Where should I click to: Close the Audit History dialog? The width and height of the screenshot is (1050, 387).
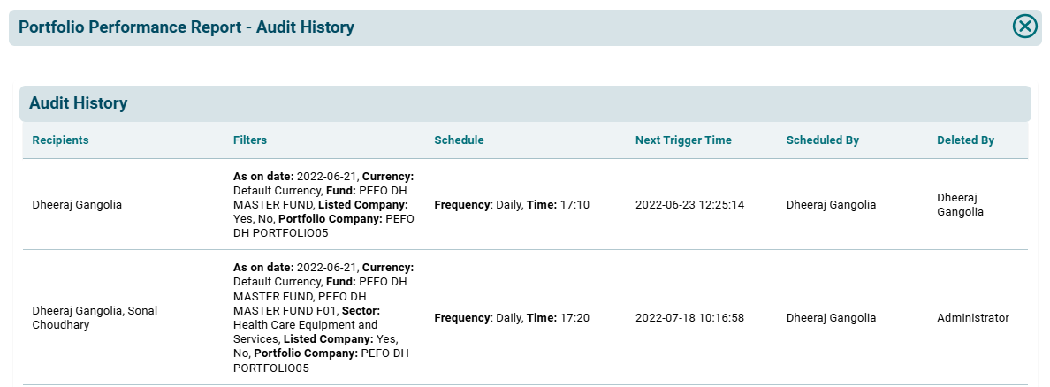pyautogui.click(x=1024, y=27)
